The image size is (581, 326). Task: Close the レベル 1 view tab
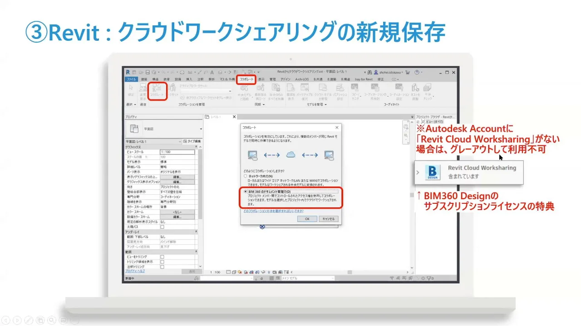click(234, 117)
